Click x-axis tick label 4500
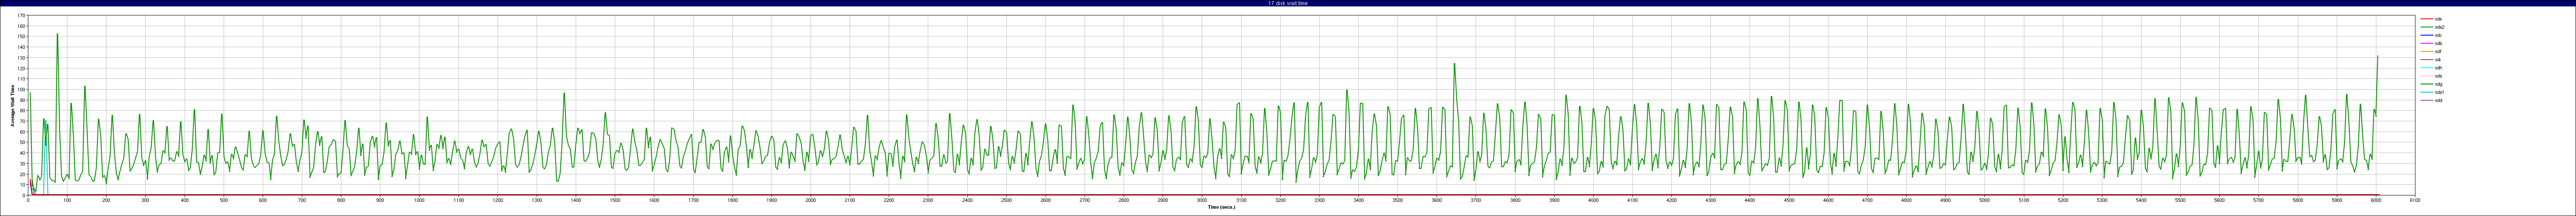 (1789, 200)
